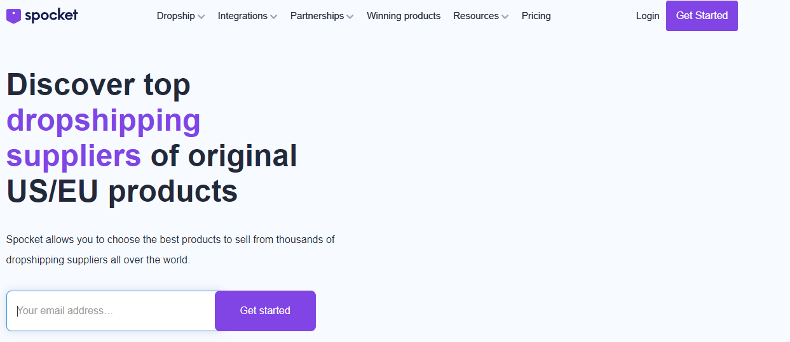Screen dimensions: 790x342
Task: Click the spocket wordmark in header
Action: coord(51,16)
